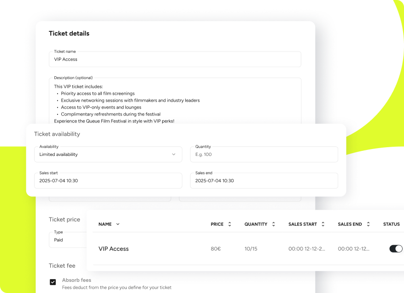This screenshot has width=404, height=293.
Task: Click the Ticket name input field
Action: [175, 59]
